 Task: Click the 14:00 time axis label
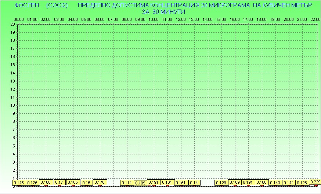click(208, 20)
